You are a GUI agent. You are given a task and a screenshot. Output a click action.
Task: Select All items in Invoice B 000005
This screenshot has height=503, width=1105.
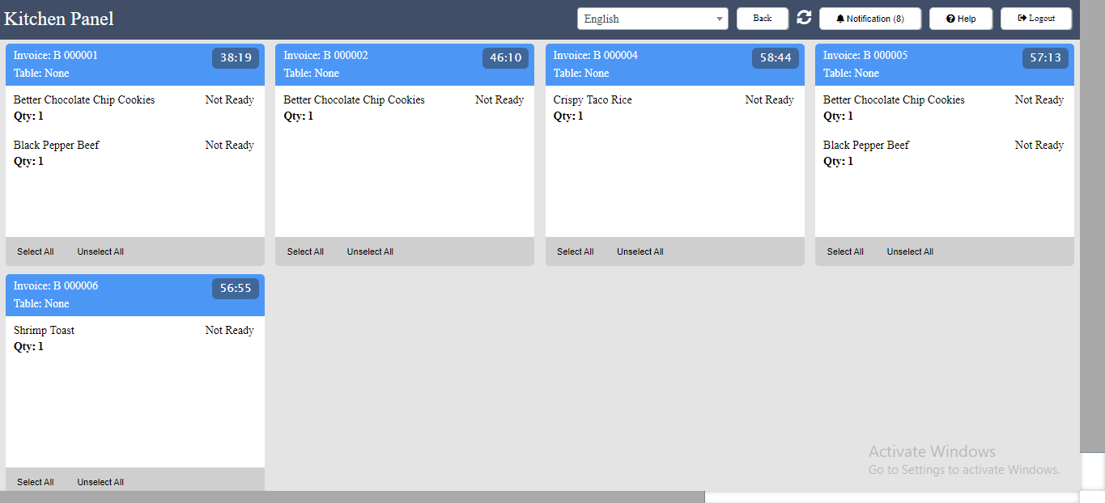pos(845,251)
